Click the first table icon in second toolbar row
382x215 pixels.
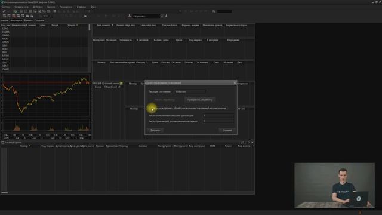tap(4, 16)
